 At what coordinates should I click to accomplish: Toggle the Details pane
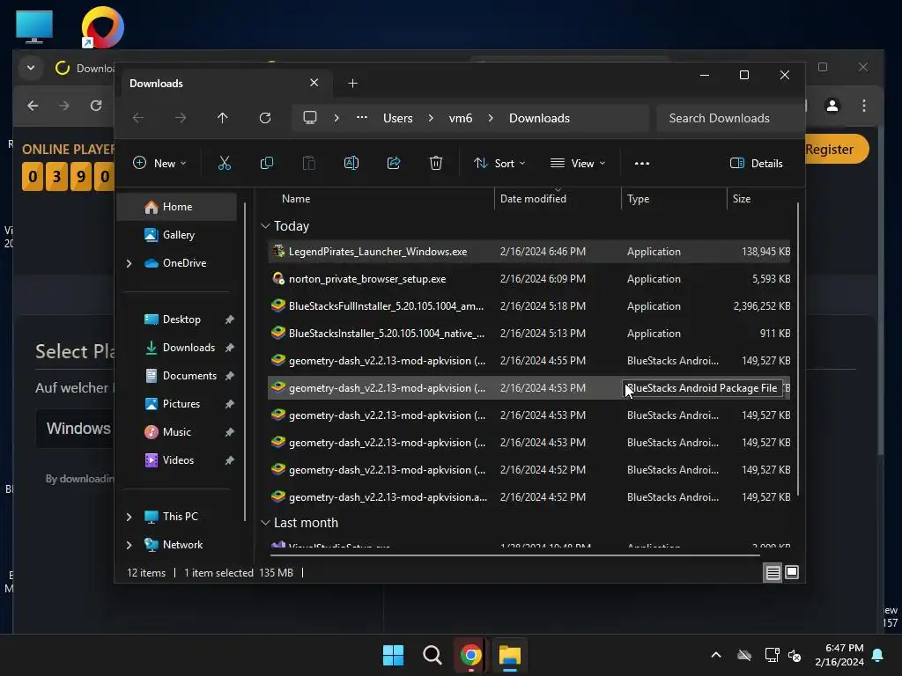756,163
